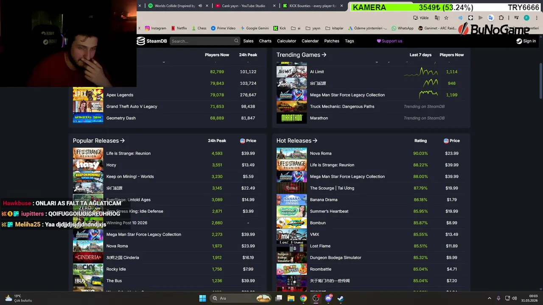Open Task View on the taskbar
The image size is (543, 305).
point(279,298)
